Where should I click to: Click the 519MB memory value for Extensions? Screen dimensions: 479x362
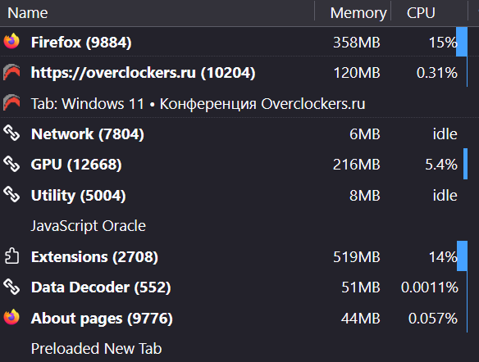[357, 257]
